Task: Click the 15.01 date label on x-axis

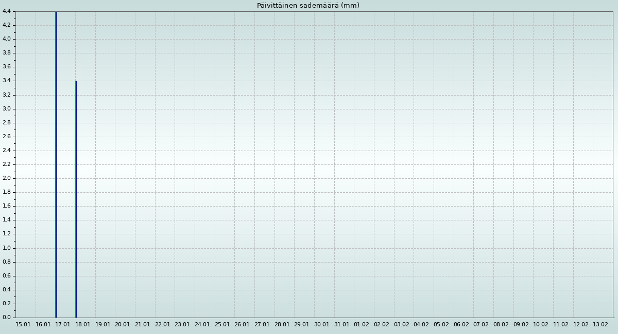Action: (x=23, y=325)
